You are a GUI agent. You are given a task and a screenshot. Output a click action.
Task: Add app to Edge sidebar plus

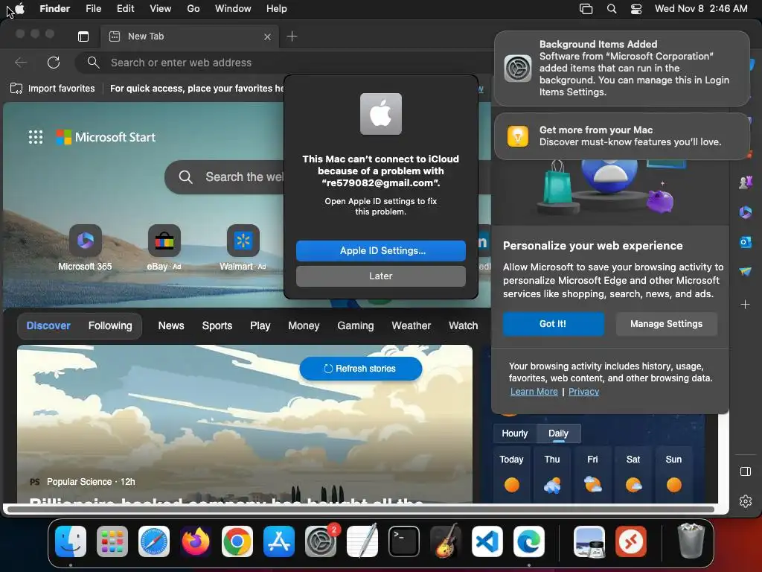[745, 305]
